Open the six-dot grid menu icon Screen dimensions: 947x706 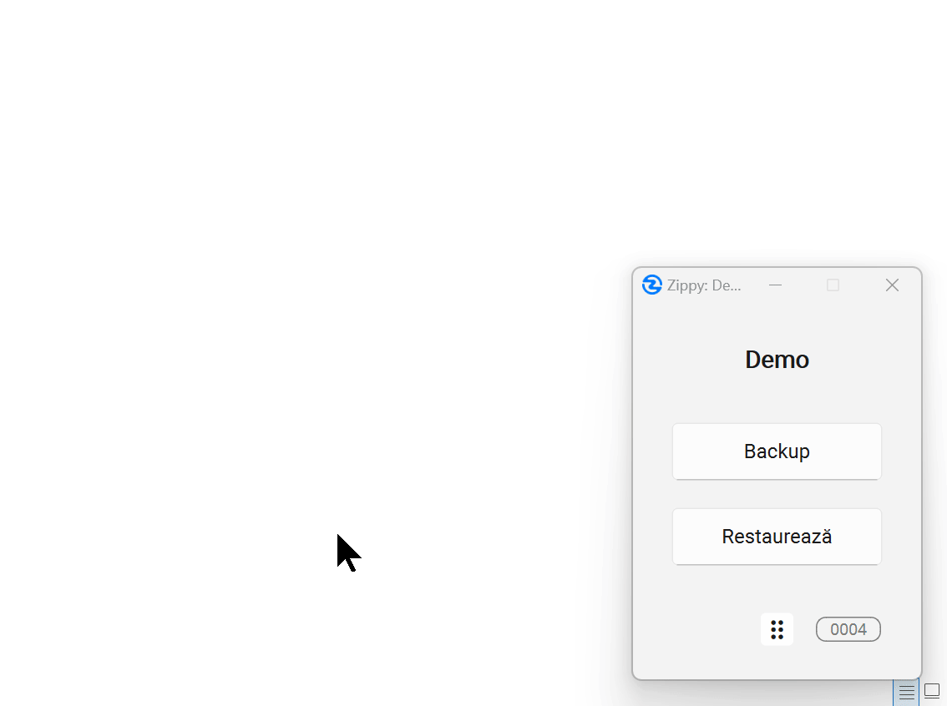click(777, 629)
